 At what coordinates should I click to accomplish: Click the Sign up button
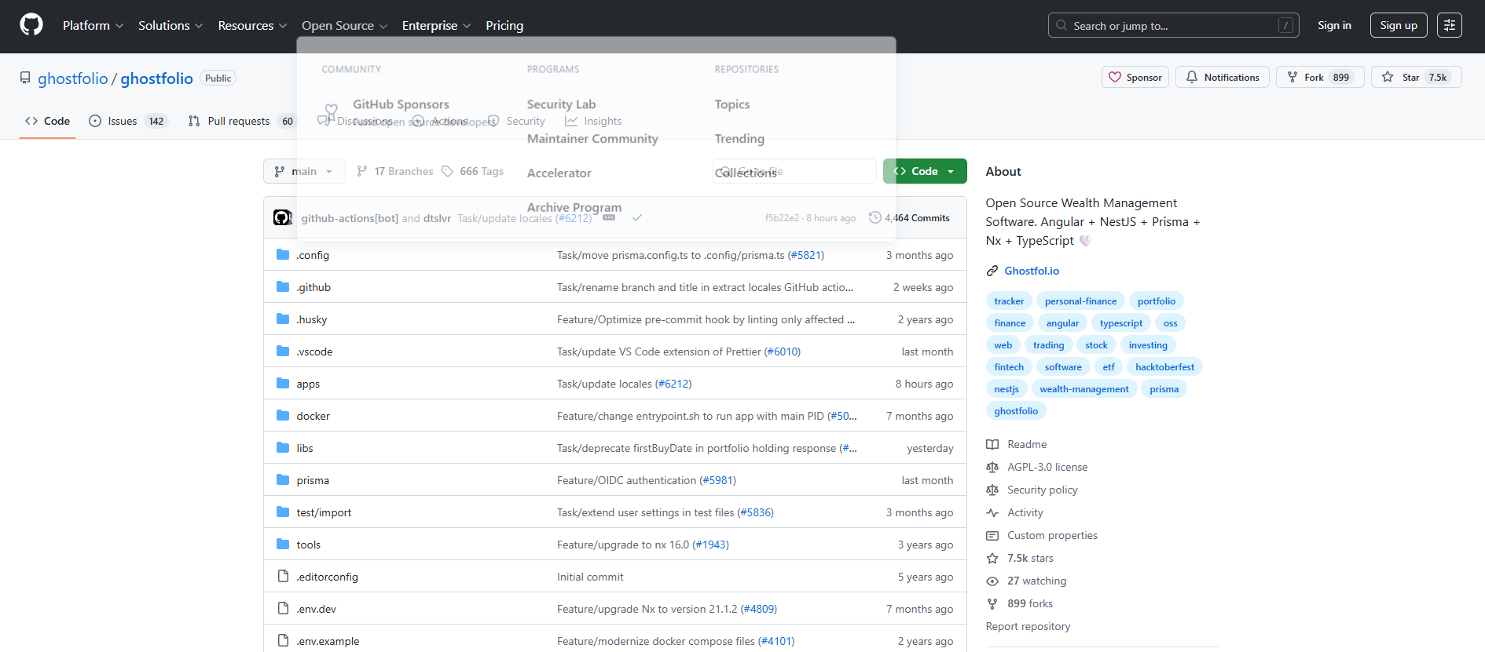pyautogui.click(x=1399, y=25)
